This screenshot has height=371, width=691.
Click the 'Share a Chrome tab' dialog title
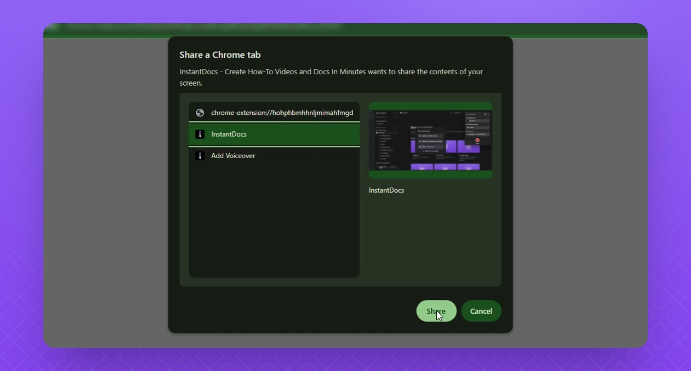(x=220, y=55)
